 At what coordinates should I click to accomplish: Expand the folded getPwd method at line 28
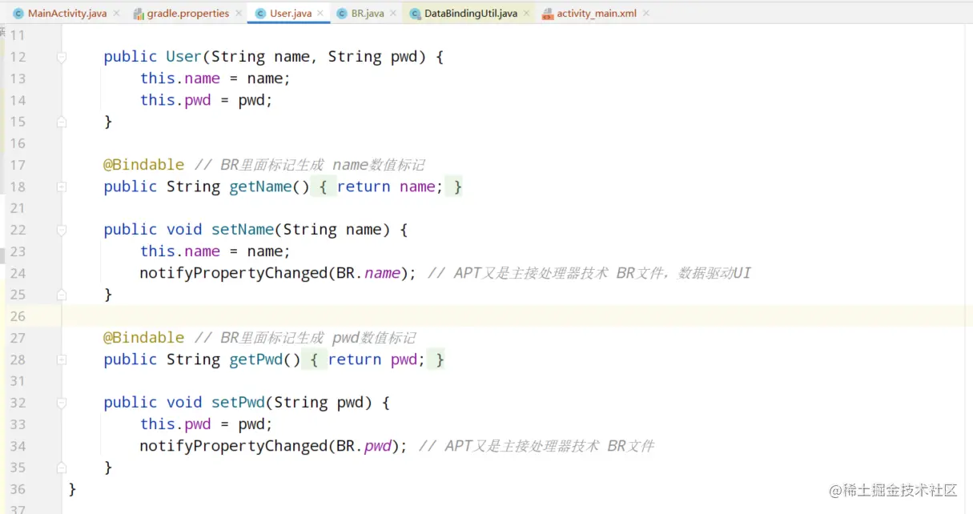62,359
